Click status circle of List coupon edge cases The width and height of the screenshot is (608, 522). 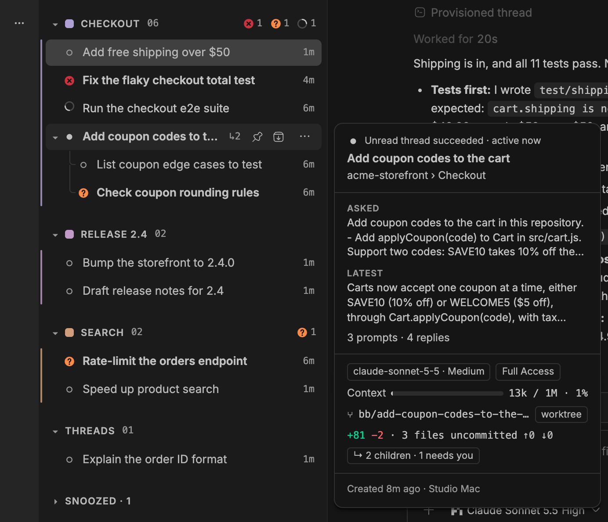coord(83,165)
